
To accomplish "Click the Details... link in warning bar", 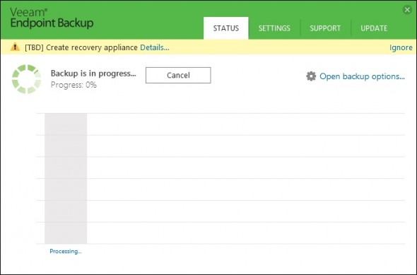I will pyautogui.click(x=155, y=47).
